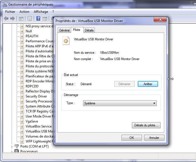
Task: Click the icon beside Pilote ARP IPv6
Action: [x=22, y=46]
